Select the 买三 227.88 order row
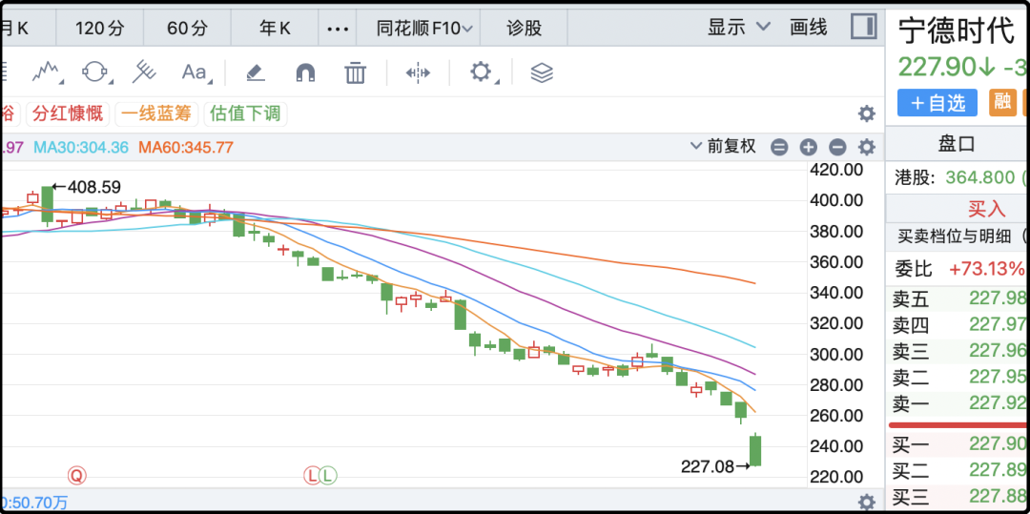This screenshot has height=514, width=1030. pos(958,495)
